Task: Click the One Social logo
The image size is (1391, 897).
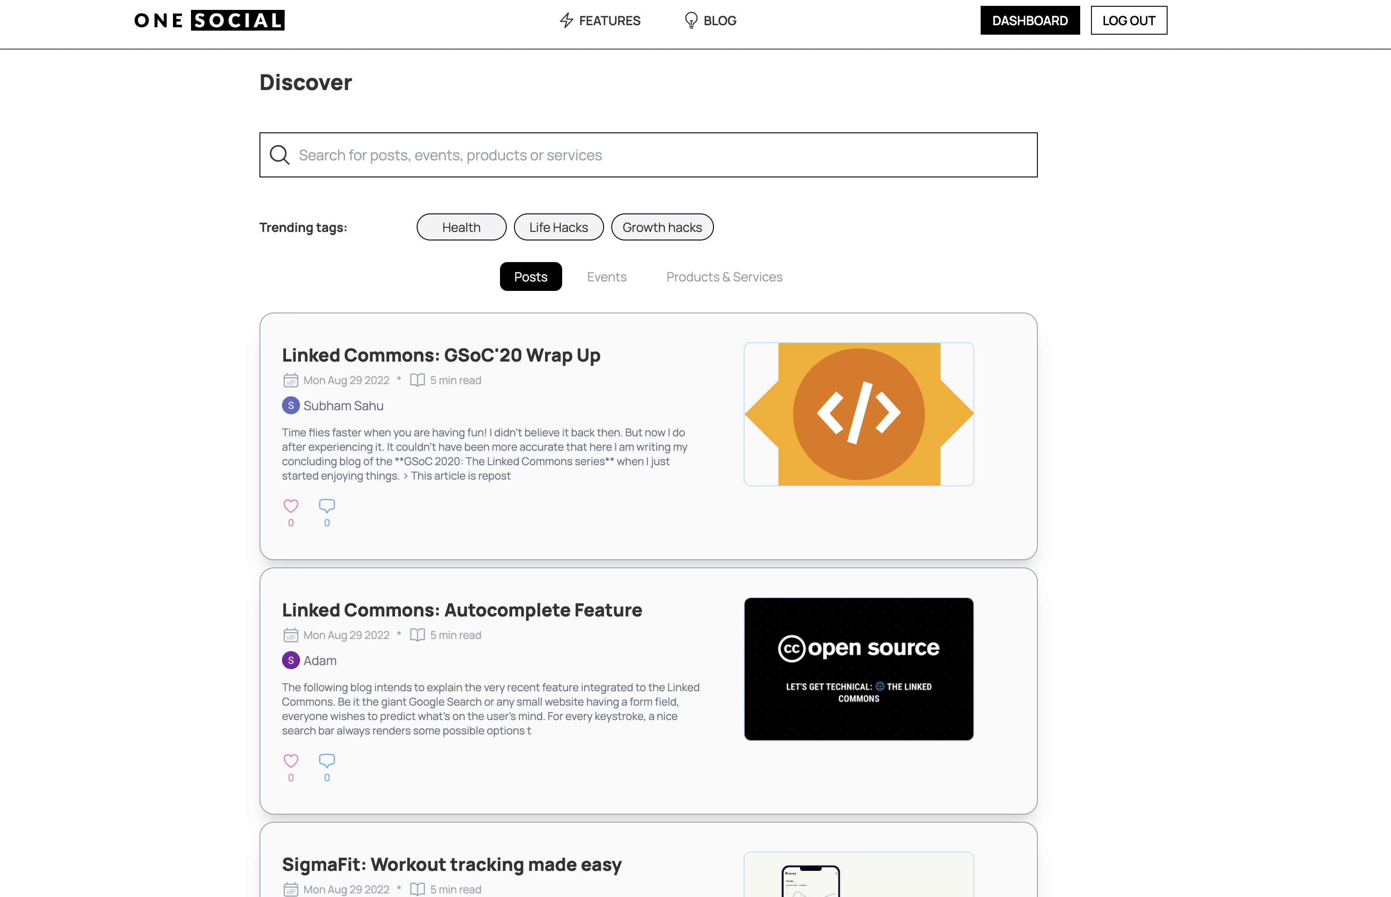Action: [210, 20]
